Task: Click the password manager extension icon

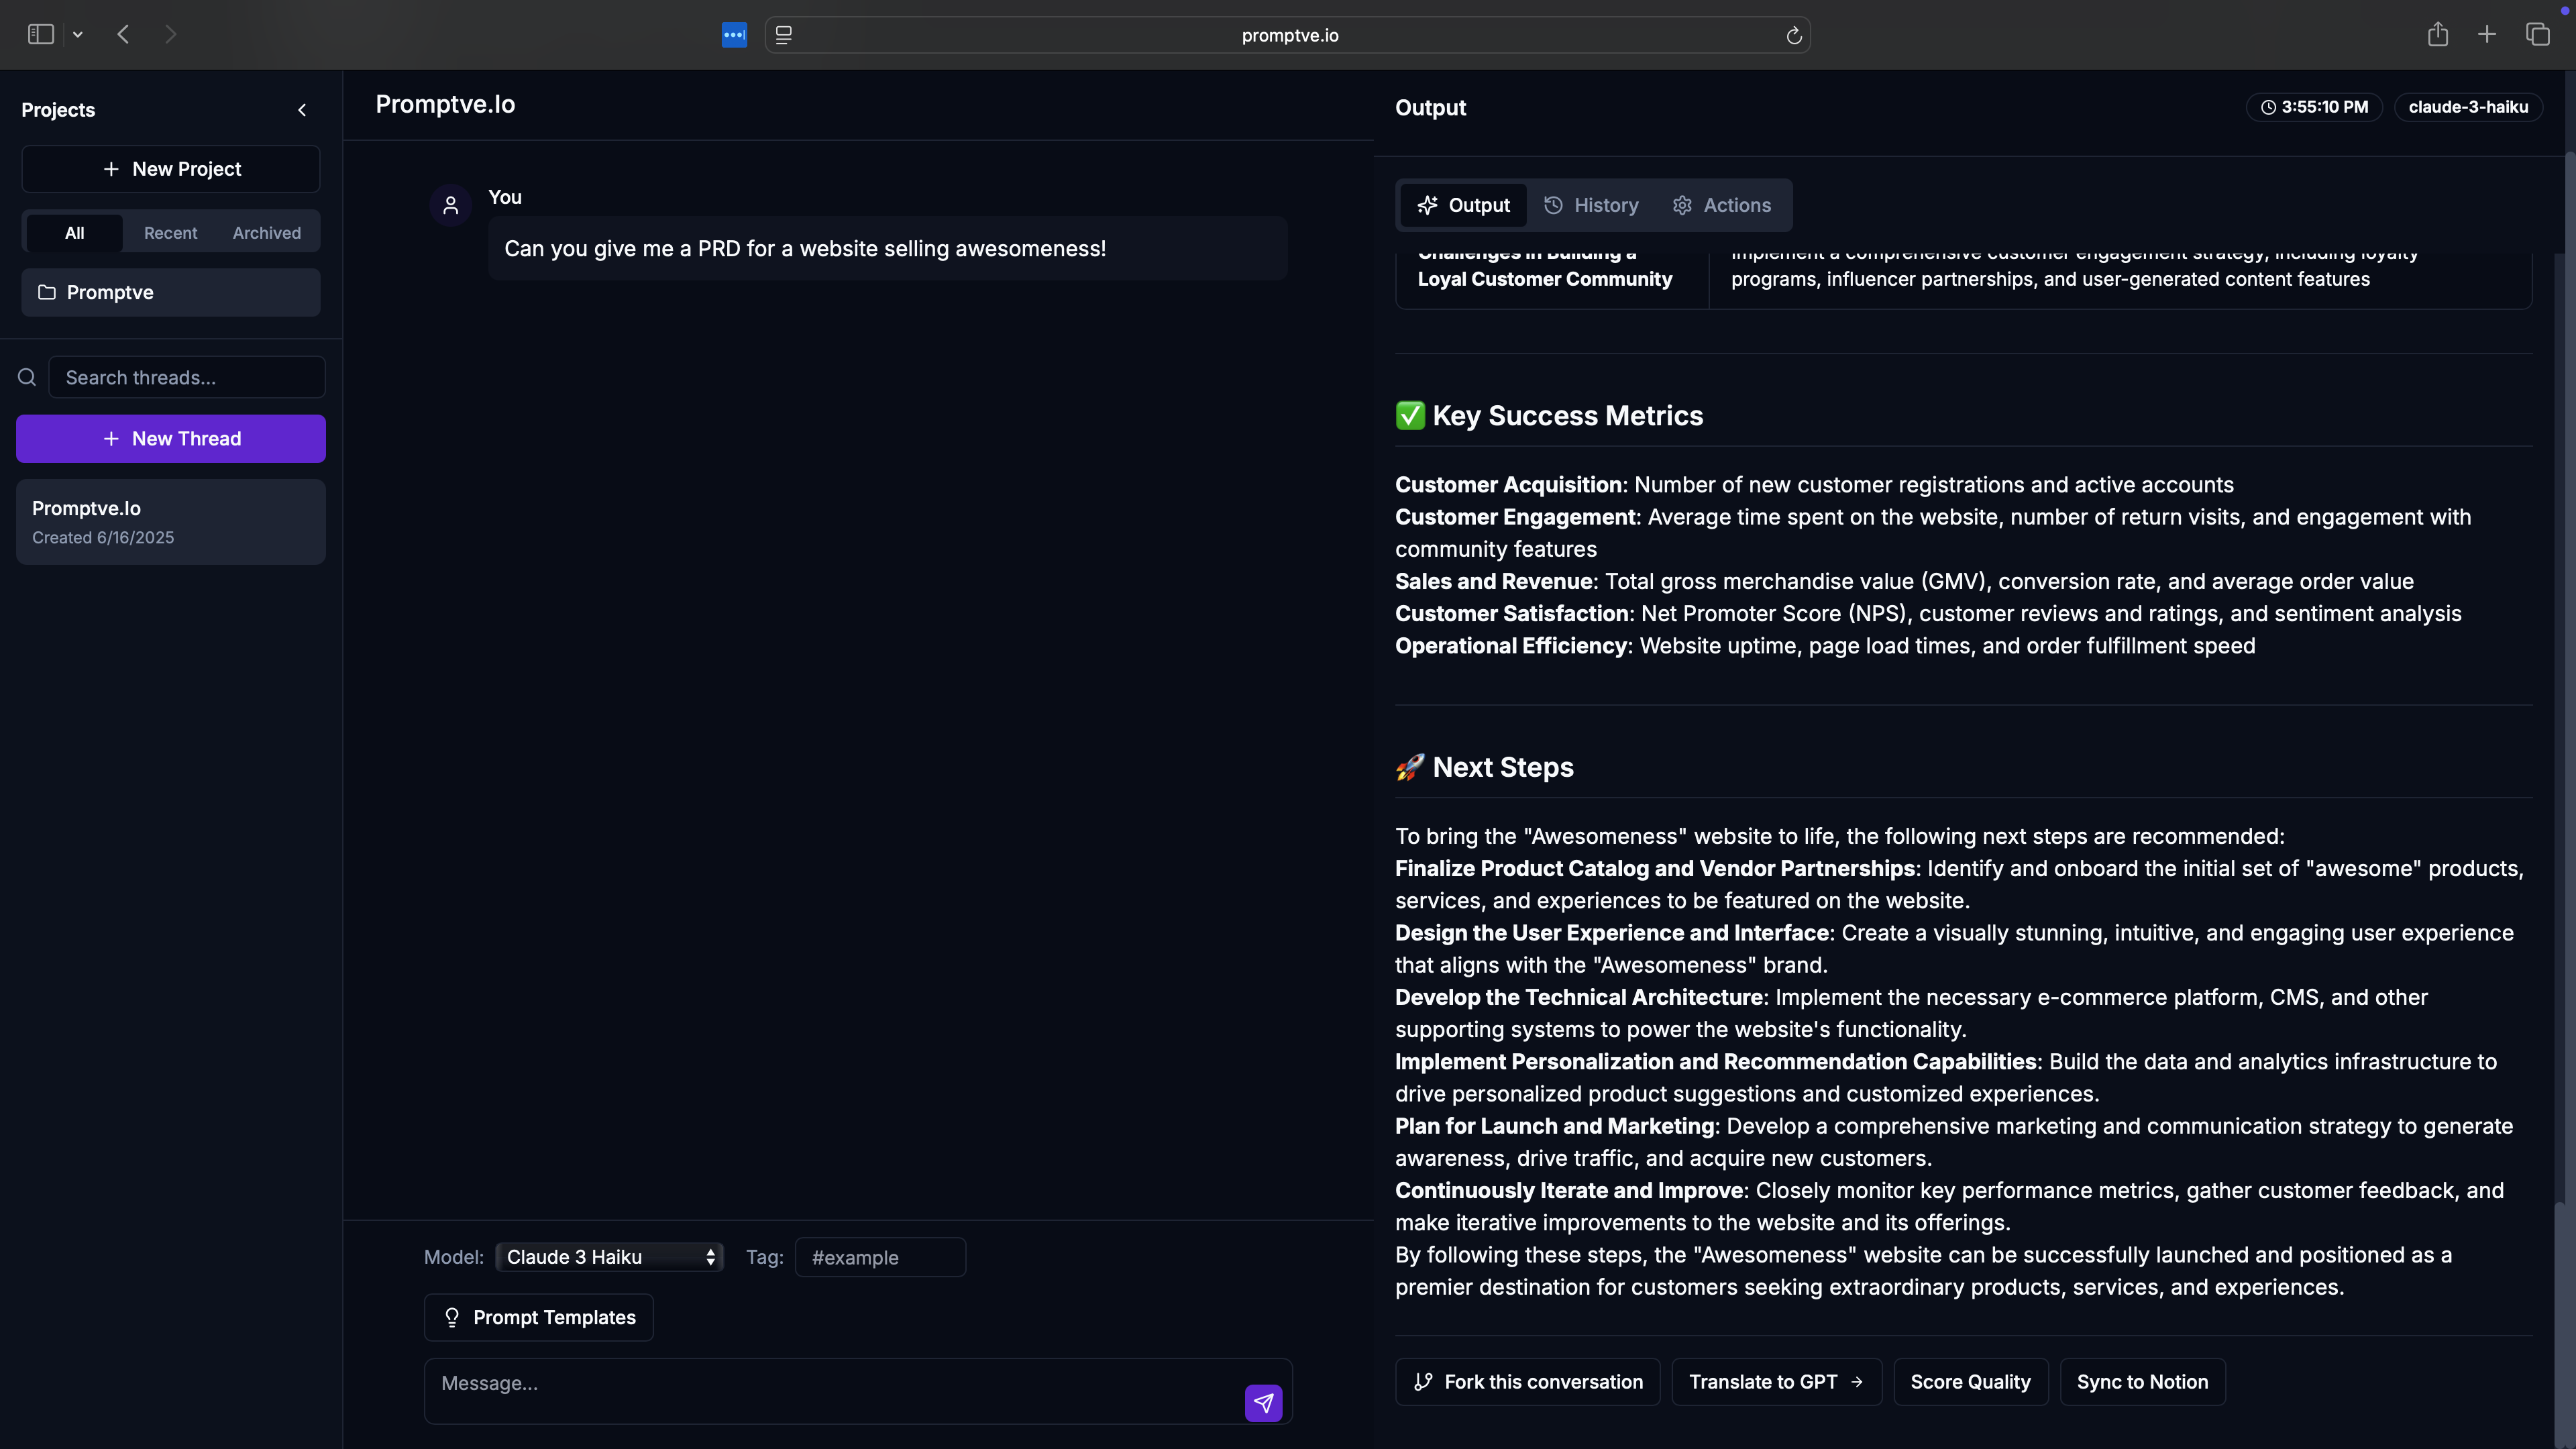Action: click(x=734, y=35)
